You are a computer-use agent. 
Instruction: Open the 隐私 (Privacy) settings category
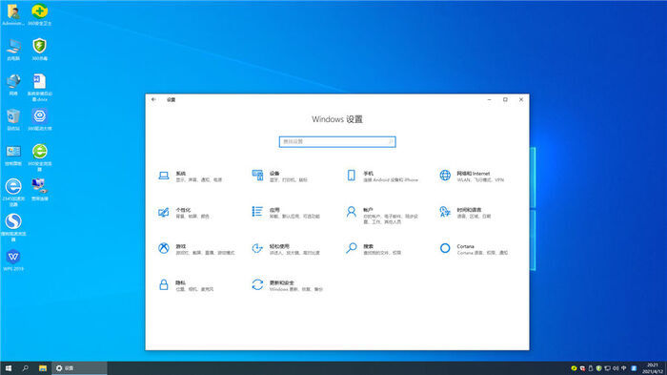click(x=186, y=285)
